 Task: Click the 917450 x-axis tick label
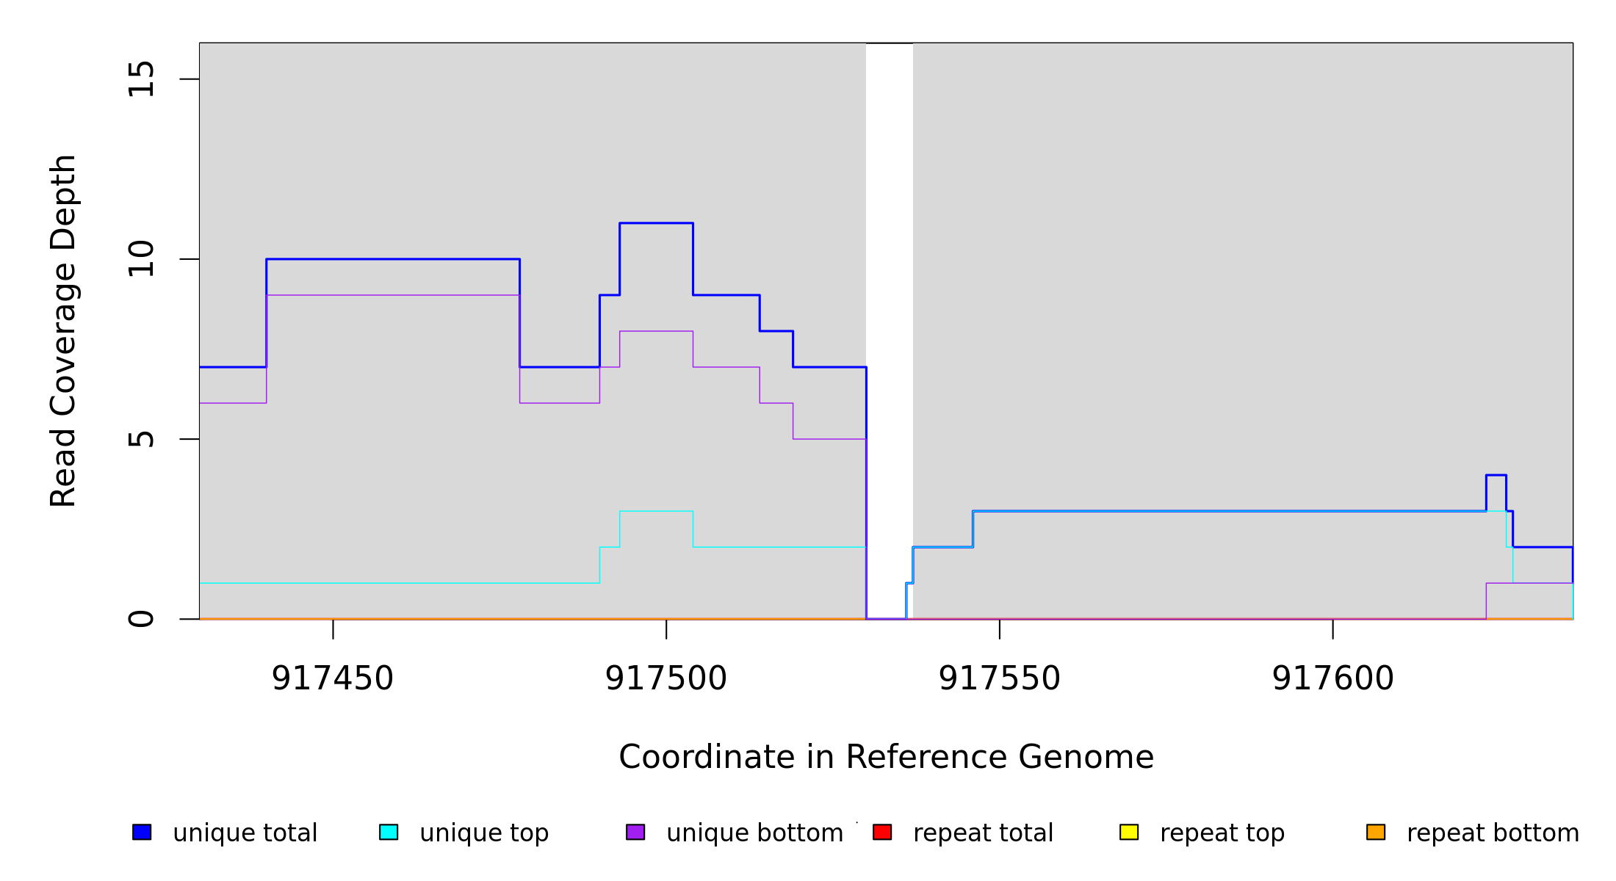coord(333,678)
